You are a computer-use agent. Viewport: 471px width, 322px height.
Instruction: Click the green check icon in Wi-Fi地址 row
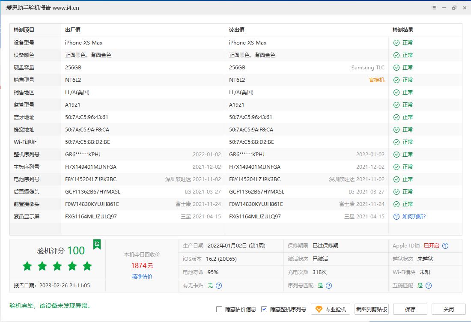[x=396, y=142]
